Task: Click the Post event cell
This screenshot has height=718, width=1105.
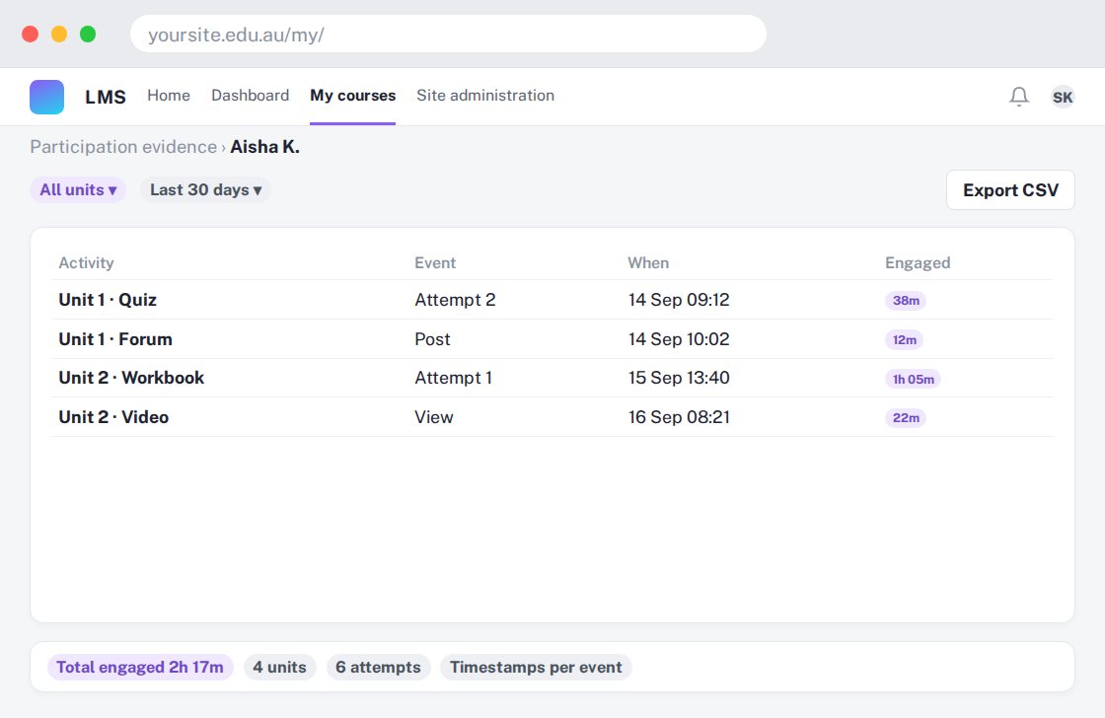Action: (x=432, y=339)
